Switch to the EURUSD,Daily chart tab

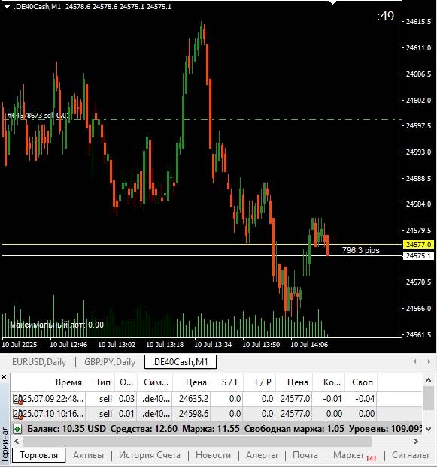point(39,362)
